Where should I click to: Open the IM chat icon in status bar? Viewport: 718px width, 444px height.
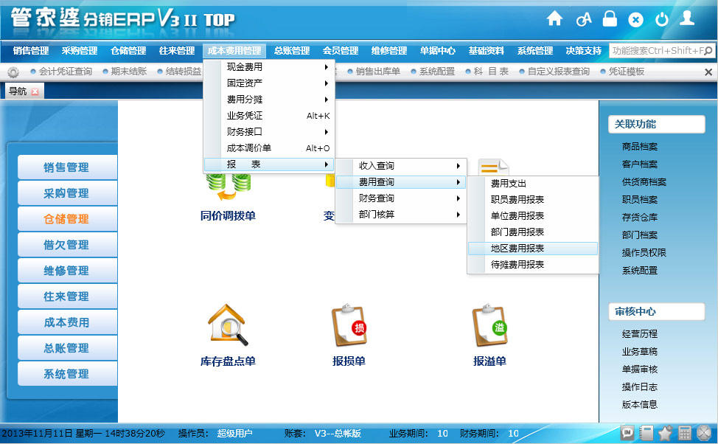628,433
